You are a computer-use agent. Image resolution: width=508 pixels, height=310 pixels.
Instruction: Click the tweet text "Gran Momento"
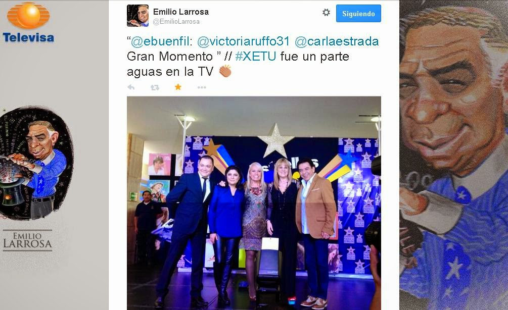coord(169,57)
